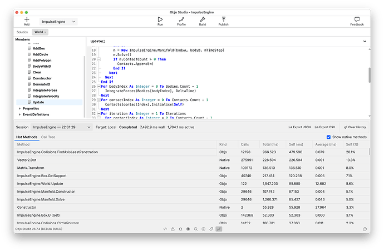
Task: Click the Publish upload icon
Action: pos(223,19)
